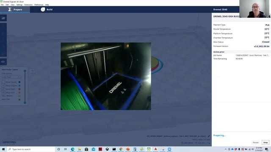Click the PLA filament type value
The image size is (271, 152).
[x=267, y=25]
